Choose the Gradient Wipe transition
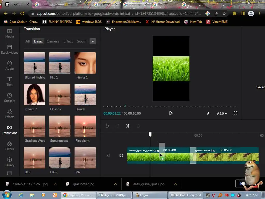This screenshot has width=265, height=199. [x=34, y=126]
